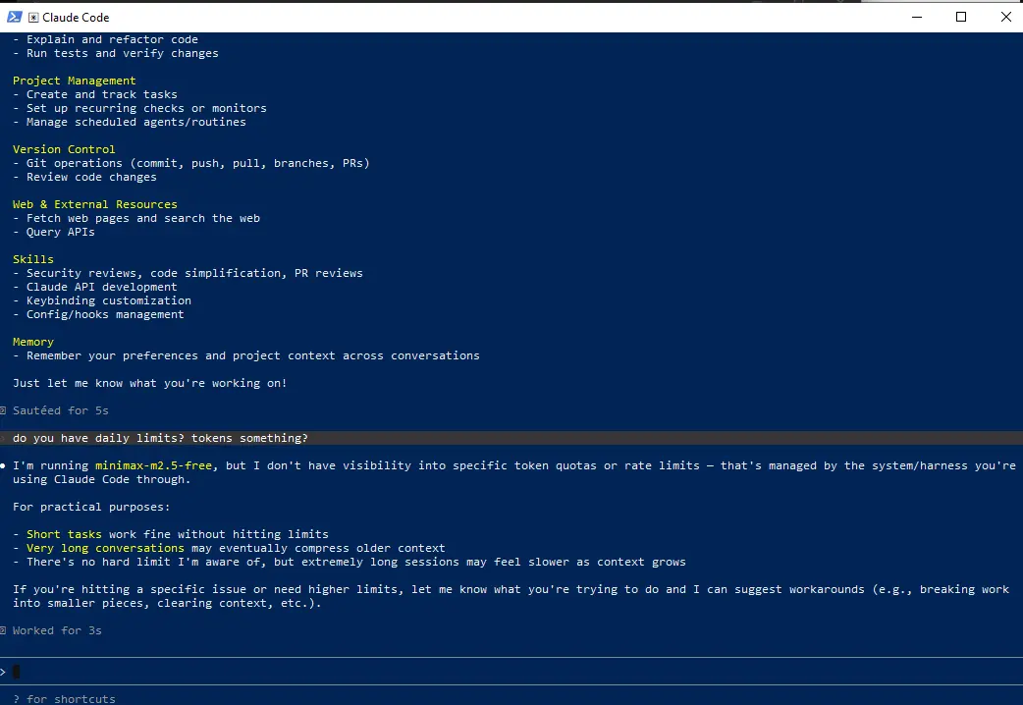The width and height of the screenshot is (1023, 705).
Task: Click the 'Web & External Resources' heading
Action: pyautogui.click(x=94, y=204)
